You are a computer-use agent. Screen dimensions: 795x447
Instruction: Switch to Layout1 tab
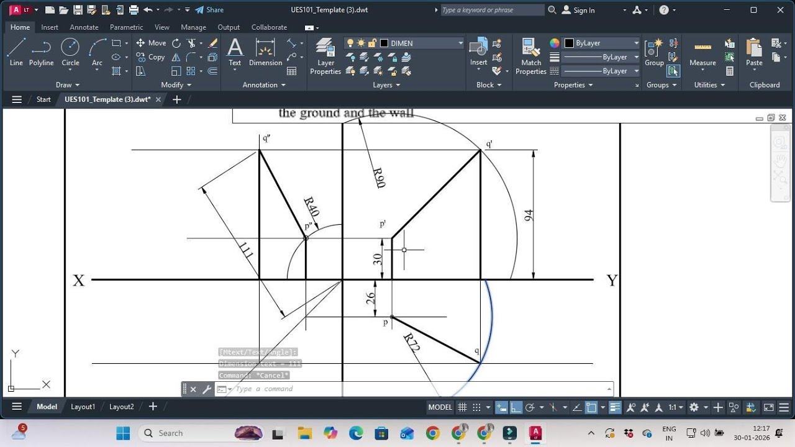pos(83,407)
